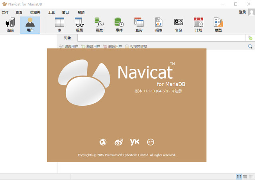Open the 查询 (Query) toolbar icon
The width and height of the screenshot is (255, 180).
[x=139, y=25]
